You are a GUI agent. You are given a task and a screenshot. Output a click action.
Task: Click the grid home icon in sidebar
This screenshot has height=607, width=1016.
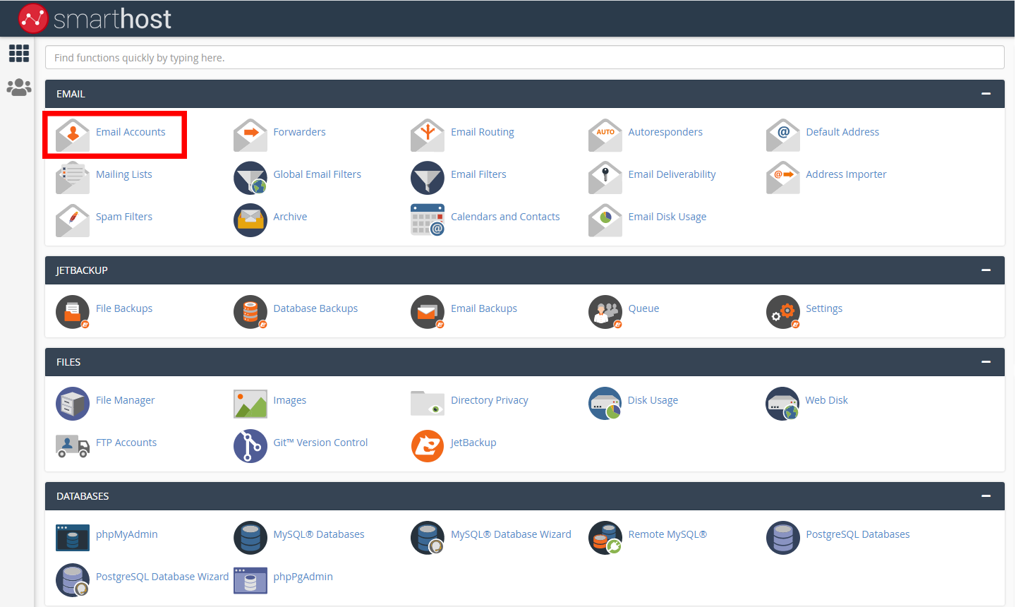[x=18, y=53]
